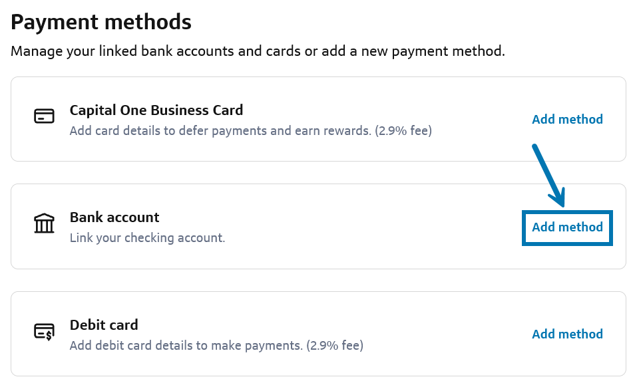Click the credit card icon beside Capital One
The width and height of the screenshot is (633, 385).
tap(44, 116)
